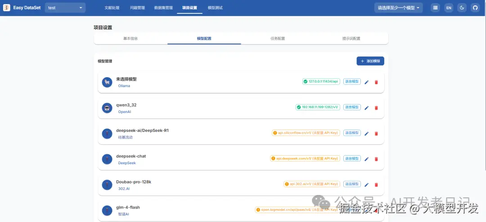Delete the Doubao-pro-128k model
This screenshot has width=486, height=222.
(376, 185)
